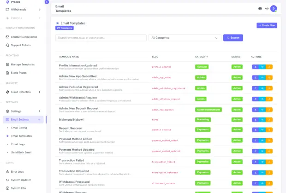This screenshot has height=193, width=286.
Task: Preview the Payment Method Updated template
Action: pos(262,151)
